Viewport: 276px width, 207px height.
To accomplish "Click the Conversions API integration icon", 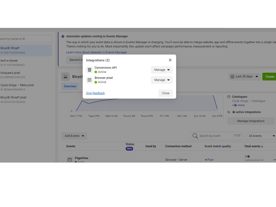I will click(x=89, y=69).
